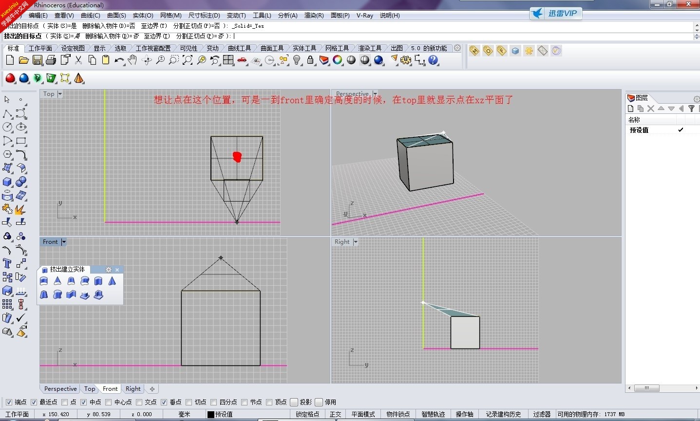This screenshot has width=700, height=421.
Task: Select the Polyline tool in left sidebar
Action: click(7, 113)
